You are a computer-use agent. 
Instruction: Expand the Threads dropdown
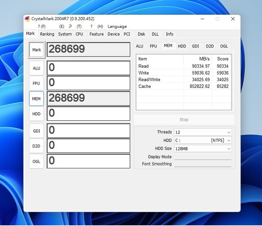(203, 132)
